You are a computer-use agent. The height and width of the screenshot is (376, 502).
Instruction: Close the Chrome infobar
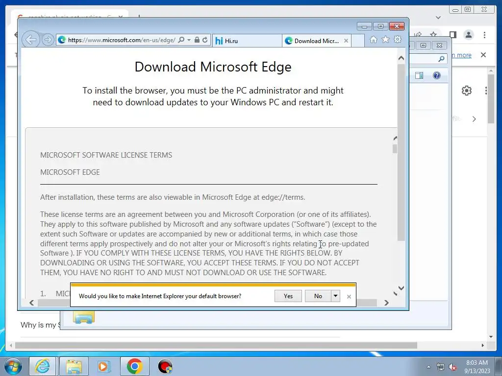coord(483,55)
